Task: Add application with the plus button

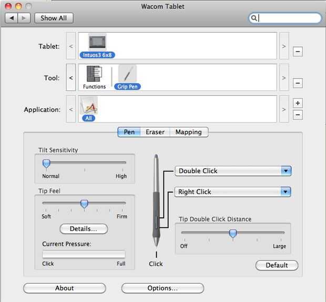Action: coord(298,103)
